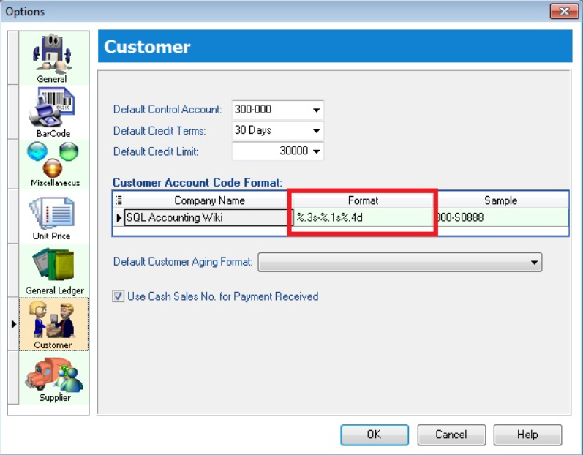583x455 pixels.
Task: Click the Use Cash Sales No. label
Action: click(x=222, y=296)
